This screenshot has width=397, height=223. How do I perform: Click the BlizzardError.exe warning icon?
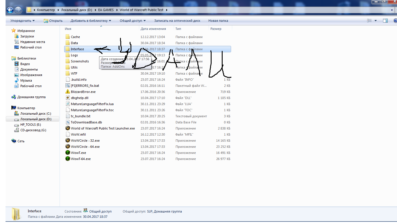coord(68,92)
